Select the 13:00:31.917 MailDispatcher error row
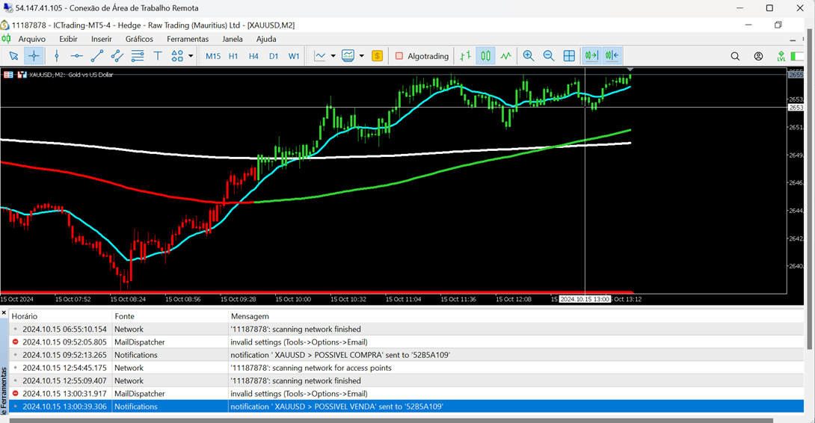This screenshot has width=815, height=423. 407,393
